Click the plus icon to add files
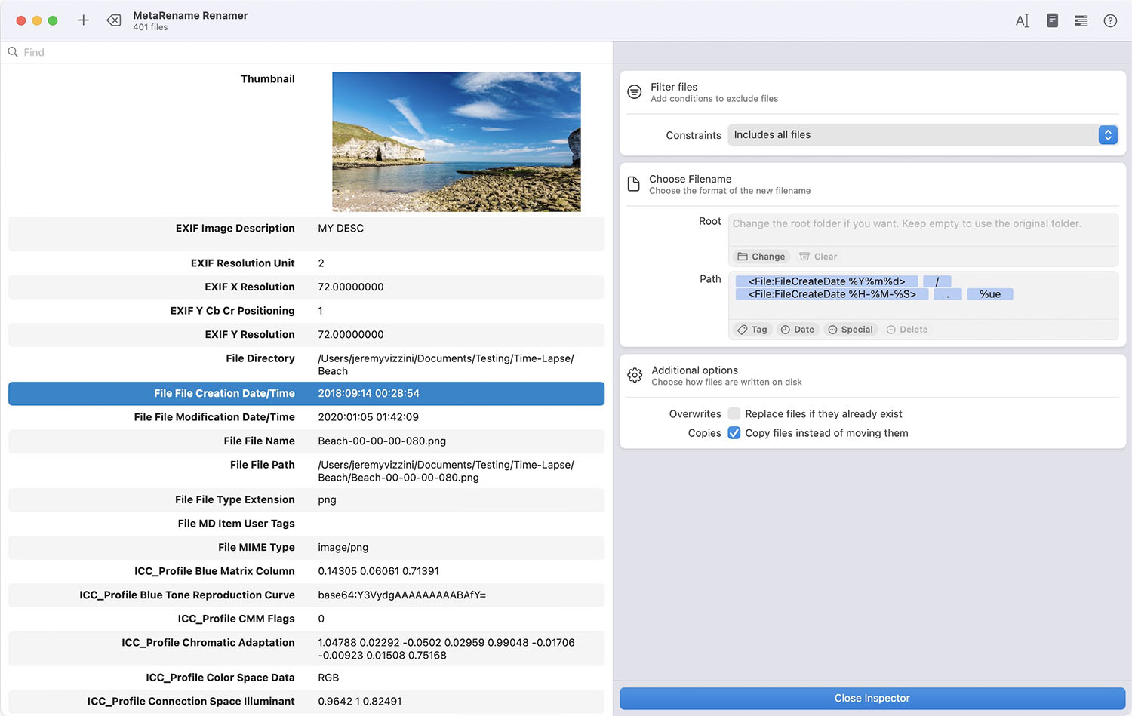The width and height of the screenshot is (1132, 716). click(83, 20)
